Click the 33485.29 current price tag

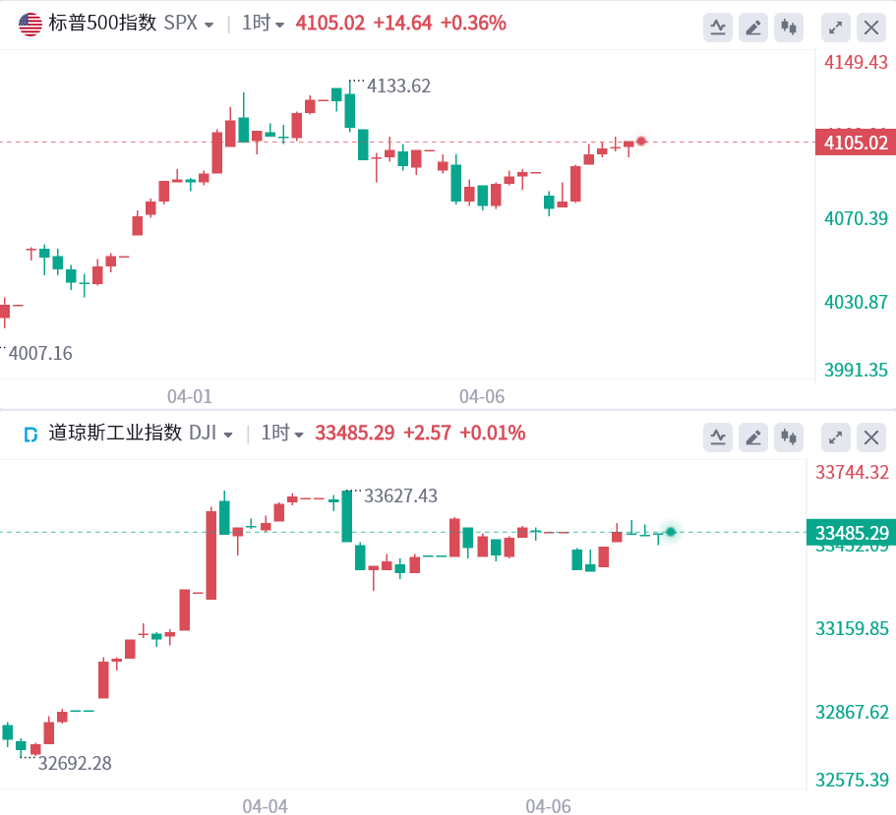[x=852, y=532]
